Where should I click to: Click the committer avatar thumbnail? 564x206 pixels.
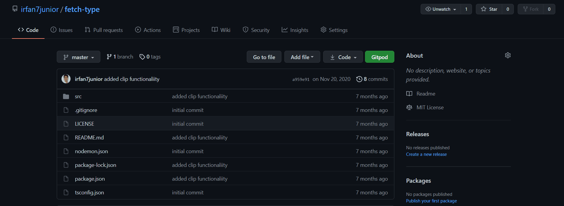(x=66, y=79)
